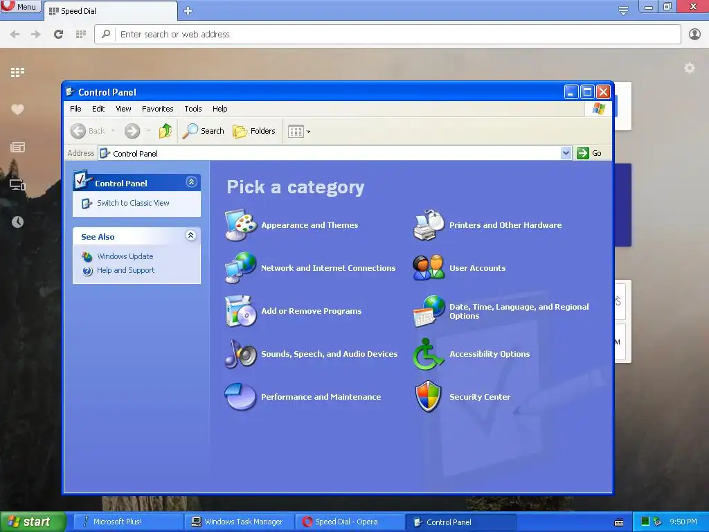
Task: Select the Speed Dial tab in Opera
Action: (110, 11)
